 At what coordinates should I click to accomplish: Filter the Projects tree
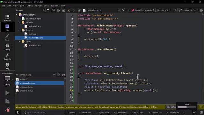(48, 10)
